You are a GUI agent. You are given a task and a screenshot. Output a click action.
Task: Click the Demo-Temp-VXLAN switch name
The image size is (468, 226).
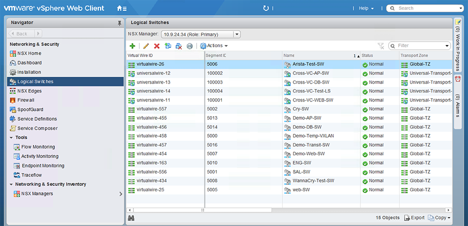pyautogui.click(x=314, y=136)
